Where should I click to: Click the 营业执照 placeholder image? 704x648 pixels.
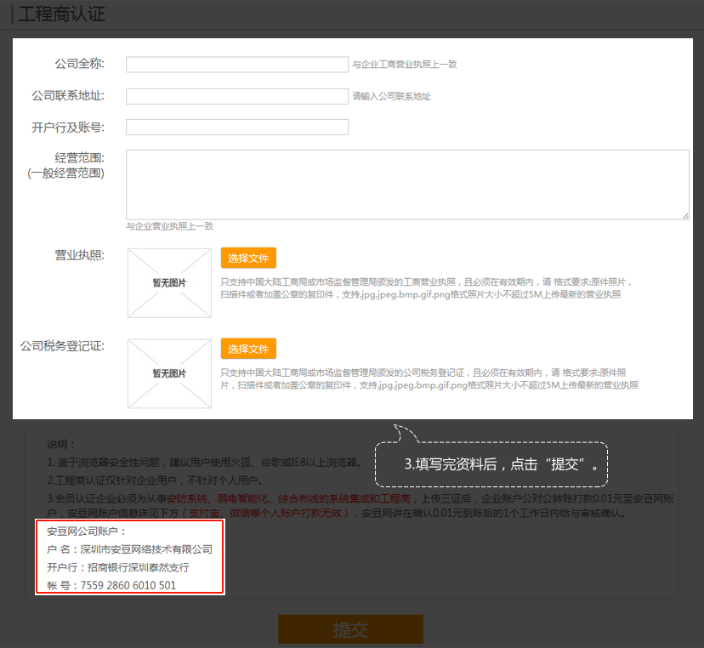[x=169, y=282]
